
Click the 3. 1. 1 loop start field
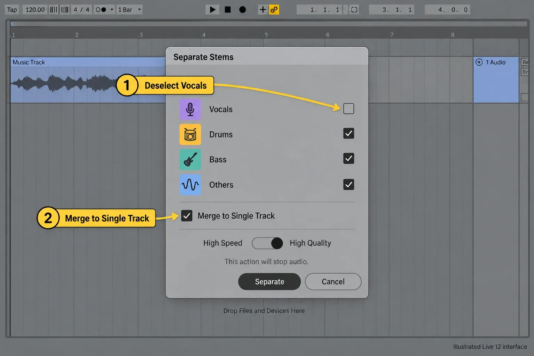click(x=392, y=10)
